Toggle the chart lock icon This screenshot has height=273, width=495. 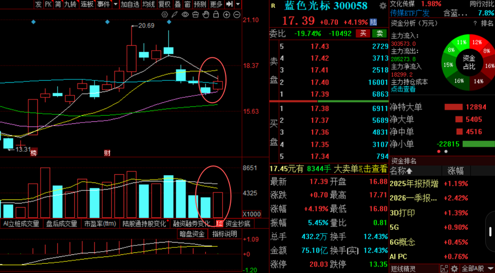[x=216, y=14]
